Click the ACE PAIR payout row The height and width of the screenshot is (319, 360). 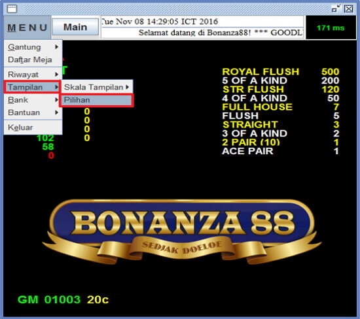tap(281, 151)
